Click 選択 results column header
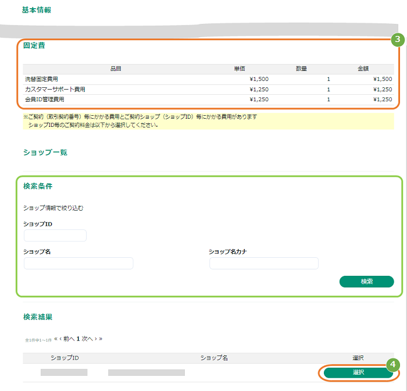 (x=358, y=358)
